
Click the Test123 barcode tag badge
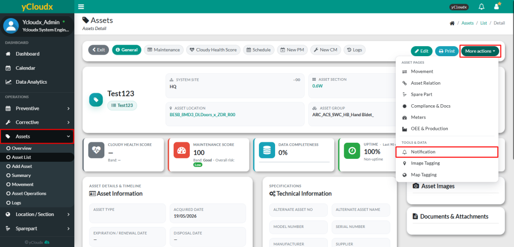tap(122, 105)
